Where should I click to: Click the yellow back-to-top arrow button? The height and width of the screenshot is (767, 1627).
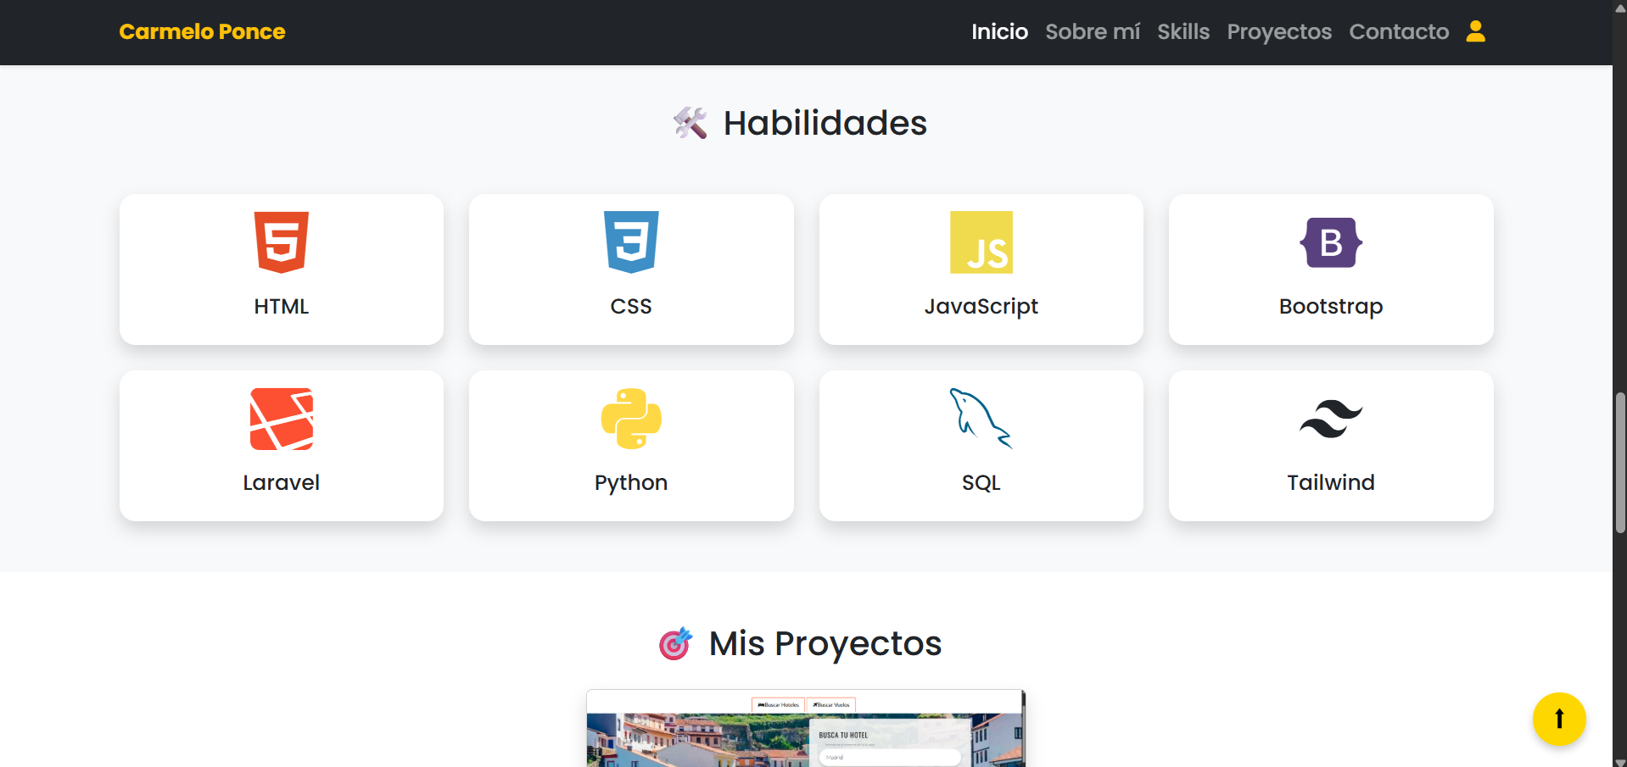(1559, 719)
